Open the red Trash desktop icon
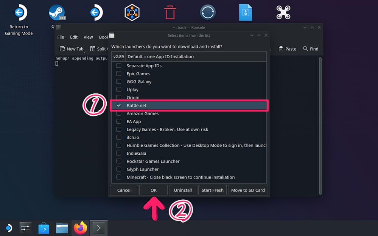Viewport: 378px width, 236px height. (170, 12)
